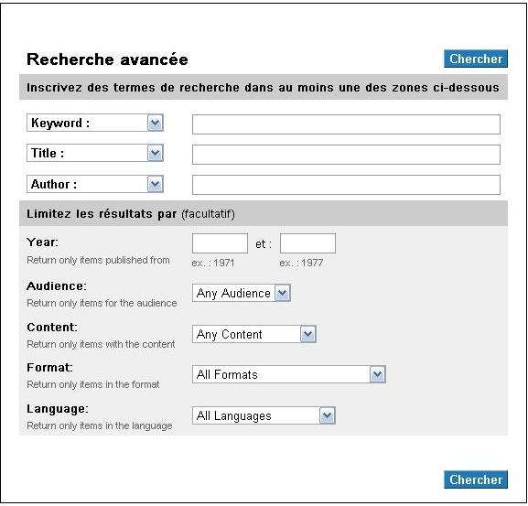Open the Title search-type dropdown arrow
This screenshot has width=528, height=506.
[156, 153]
